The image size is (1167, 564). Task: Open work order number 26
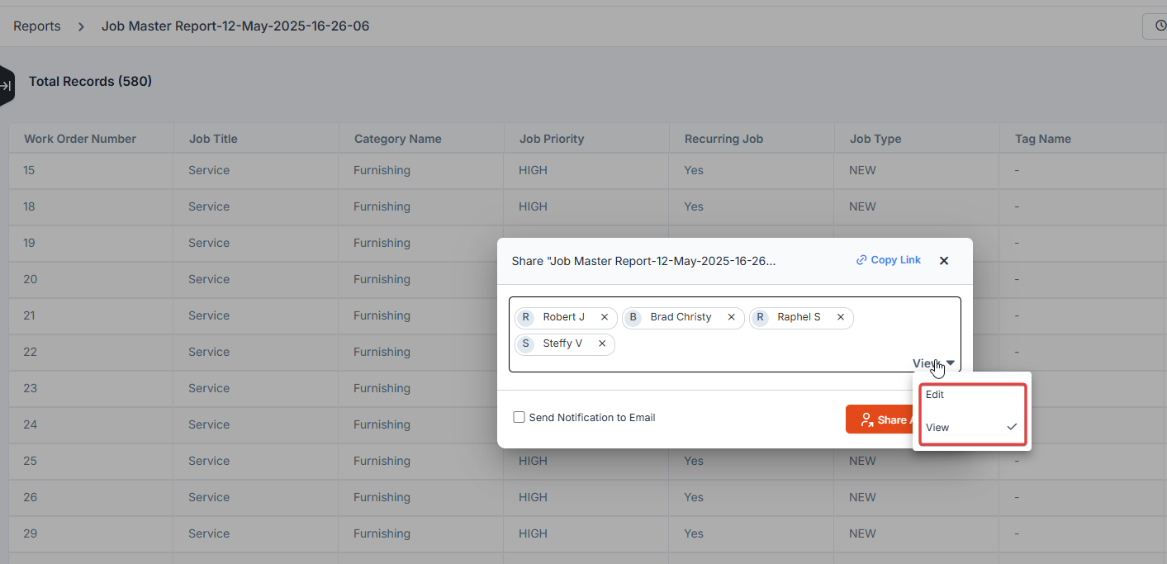tap(30, 497)
